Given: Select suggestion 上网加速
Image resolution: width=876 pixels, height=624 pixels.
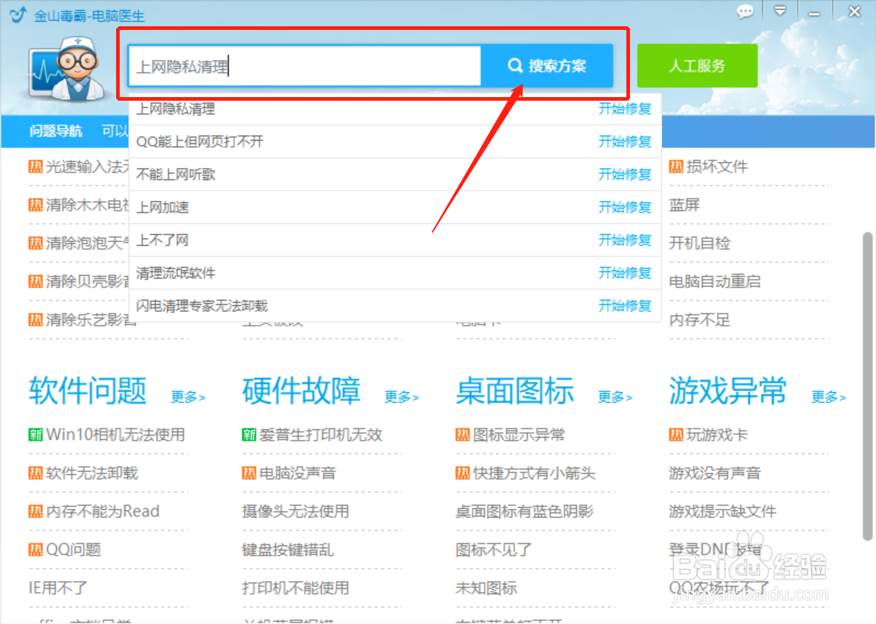Looking at the screenshot, I should coord(163,207).
